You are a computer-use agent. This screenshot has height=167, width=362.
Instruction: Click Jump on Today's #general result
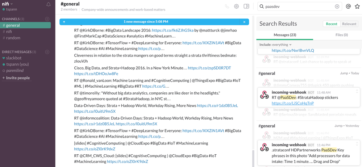[344, 73]
